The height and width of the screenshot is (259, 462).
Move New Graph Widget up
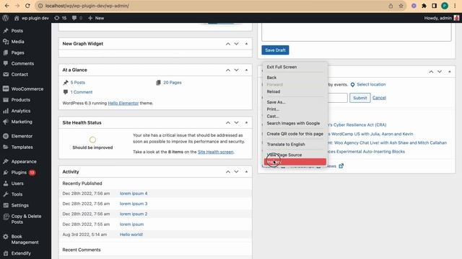tap(228, 44)
